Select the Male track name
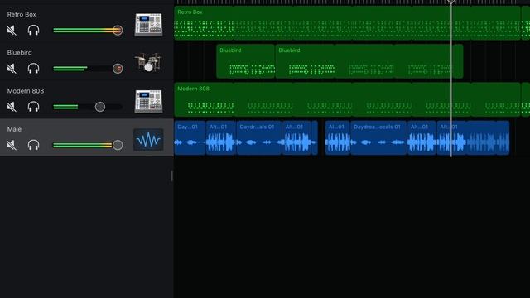The image size is (530, 298). pyautogui.click(x=14, y=129)
